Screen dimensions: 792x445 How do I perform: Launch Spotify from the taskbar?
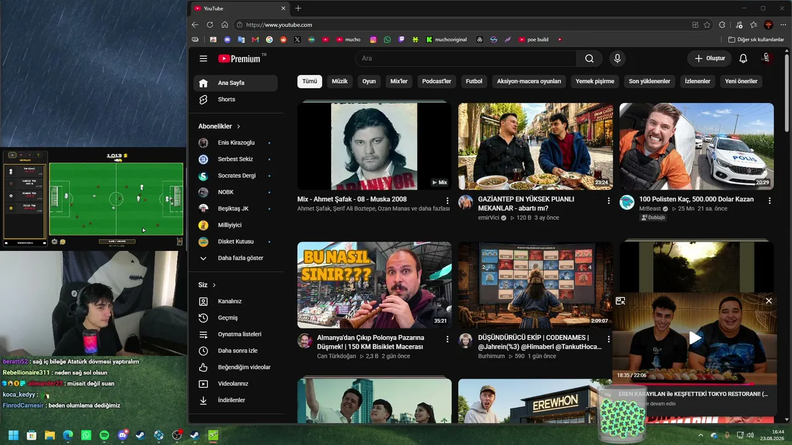(104, 435)
